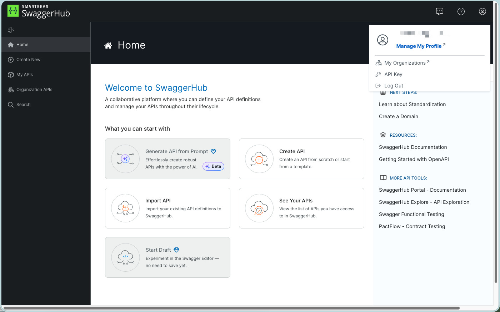This screenshot has height=312, width=500.
Task: Start Draft in the Swagger Editor
Action: click(167, 257)
